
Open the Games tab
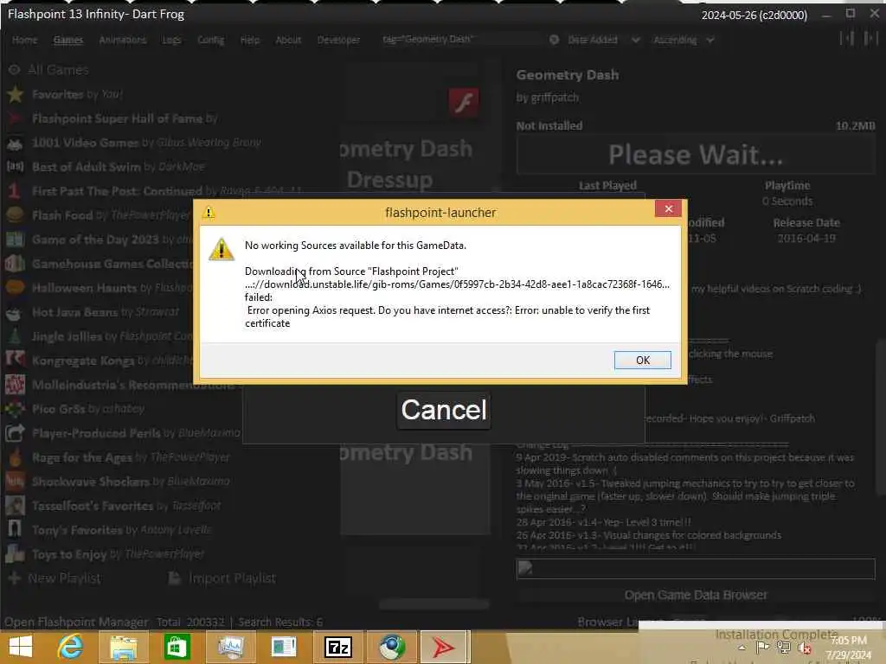68,40
